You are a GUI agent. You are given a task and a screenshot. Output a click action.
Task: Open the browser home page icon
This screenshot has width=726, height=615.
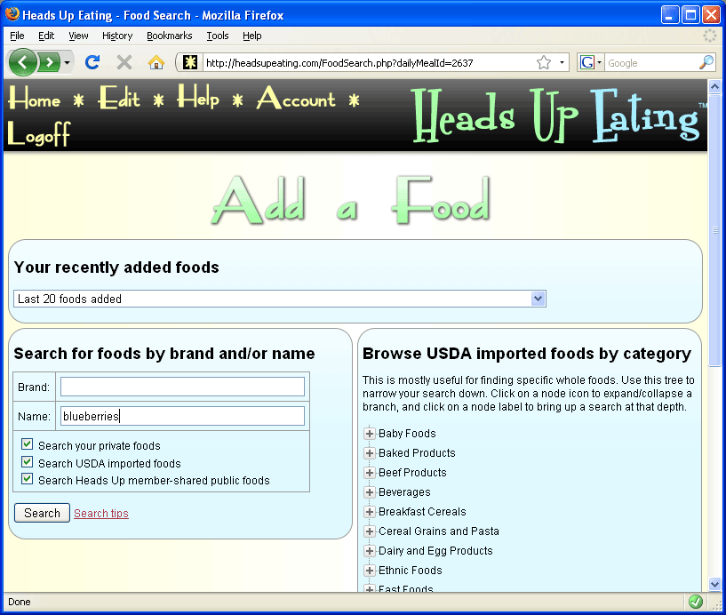tap(156, 62)
